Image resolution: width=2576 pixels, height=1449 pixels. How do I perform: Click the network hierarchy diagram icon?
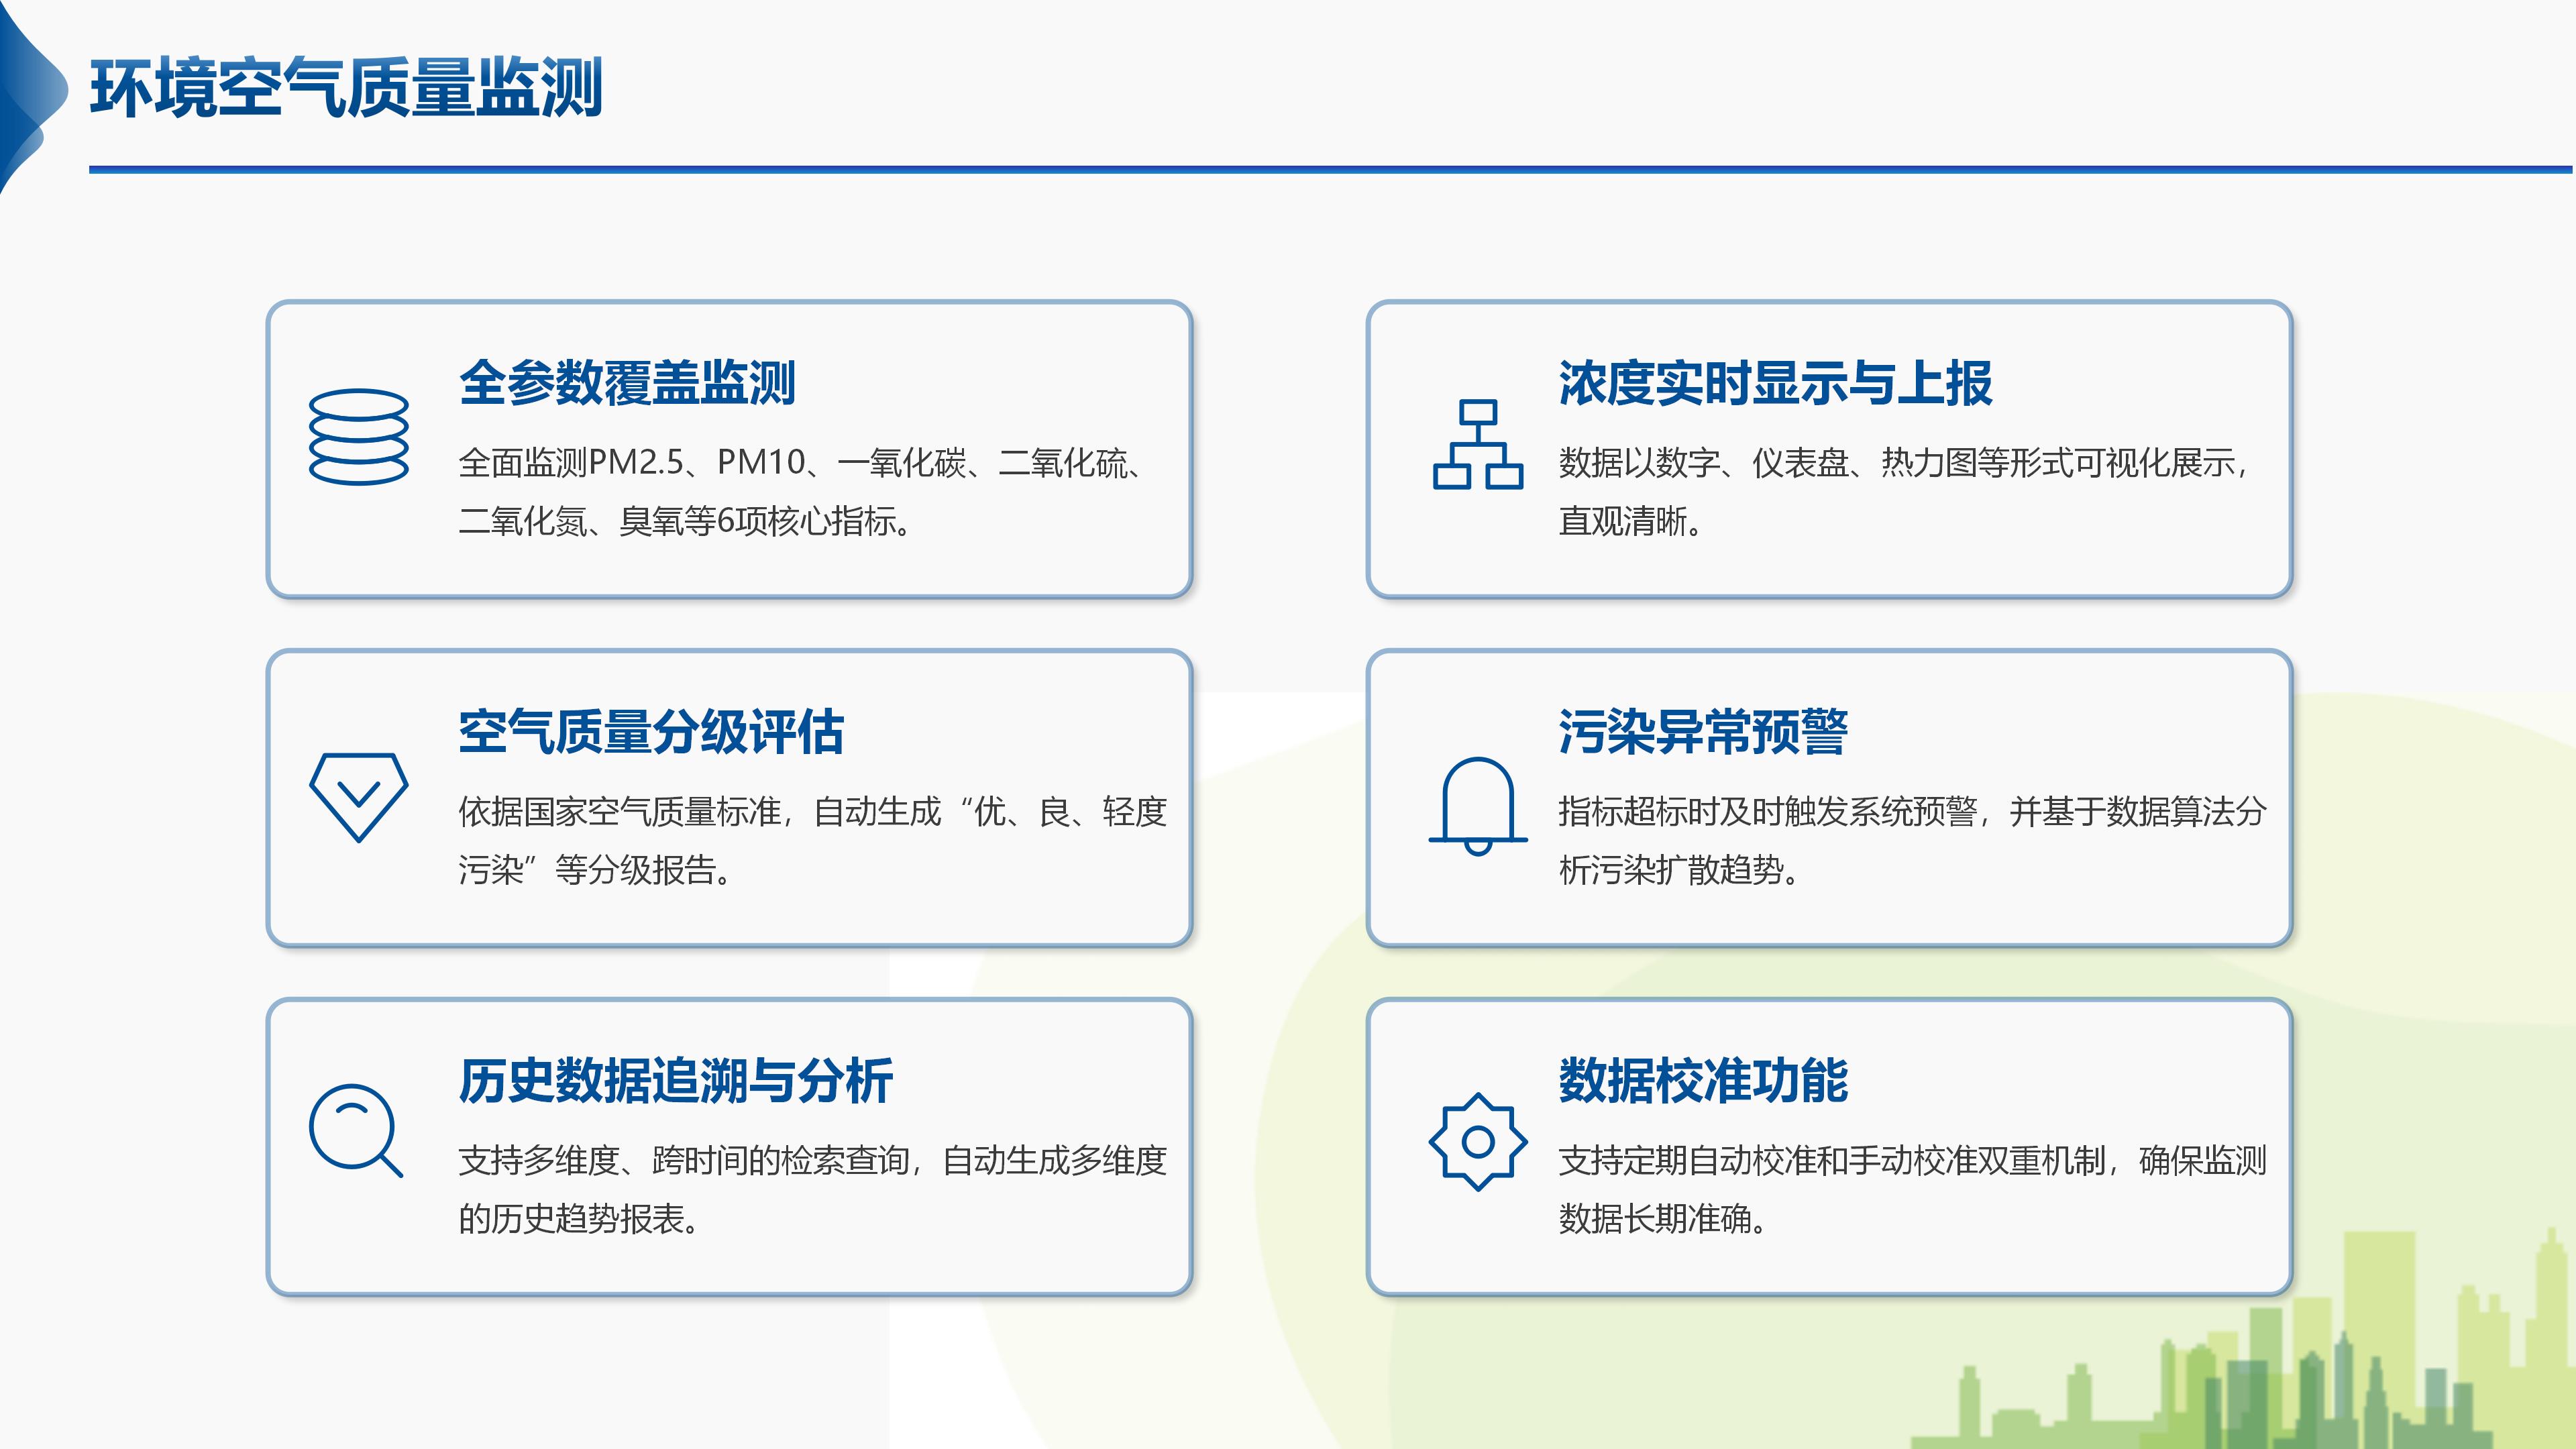pyautogui.click(x=1478, y=444)
